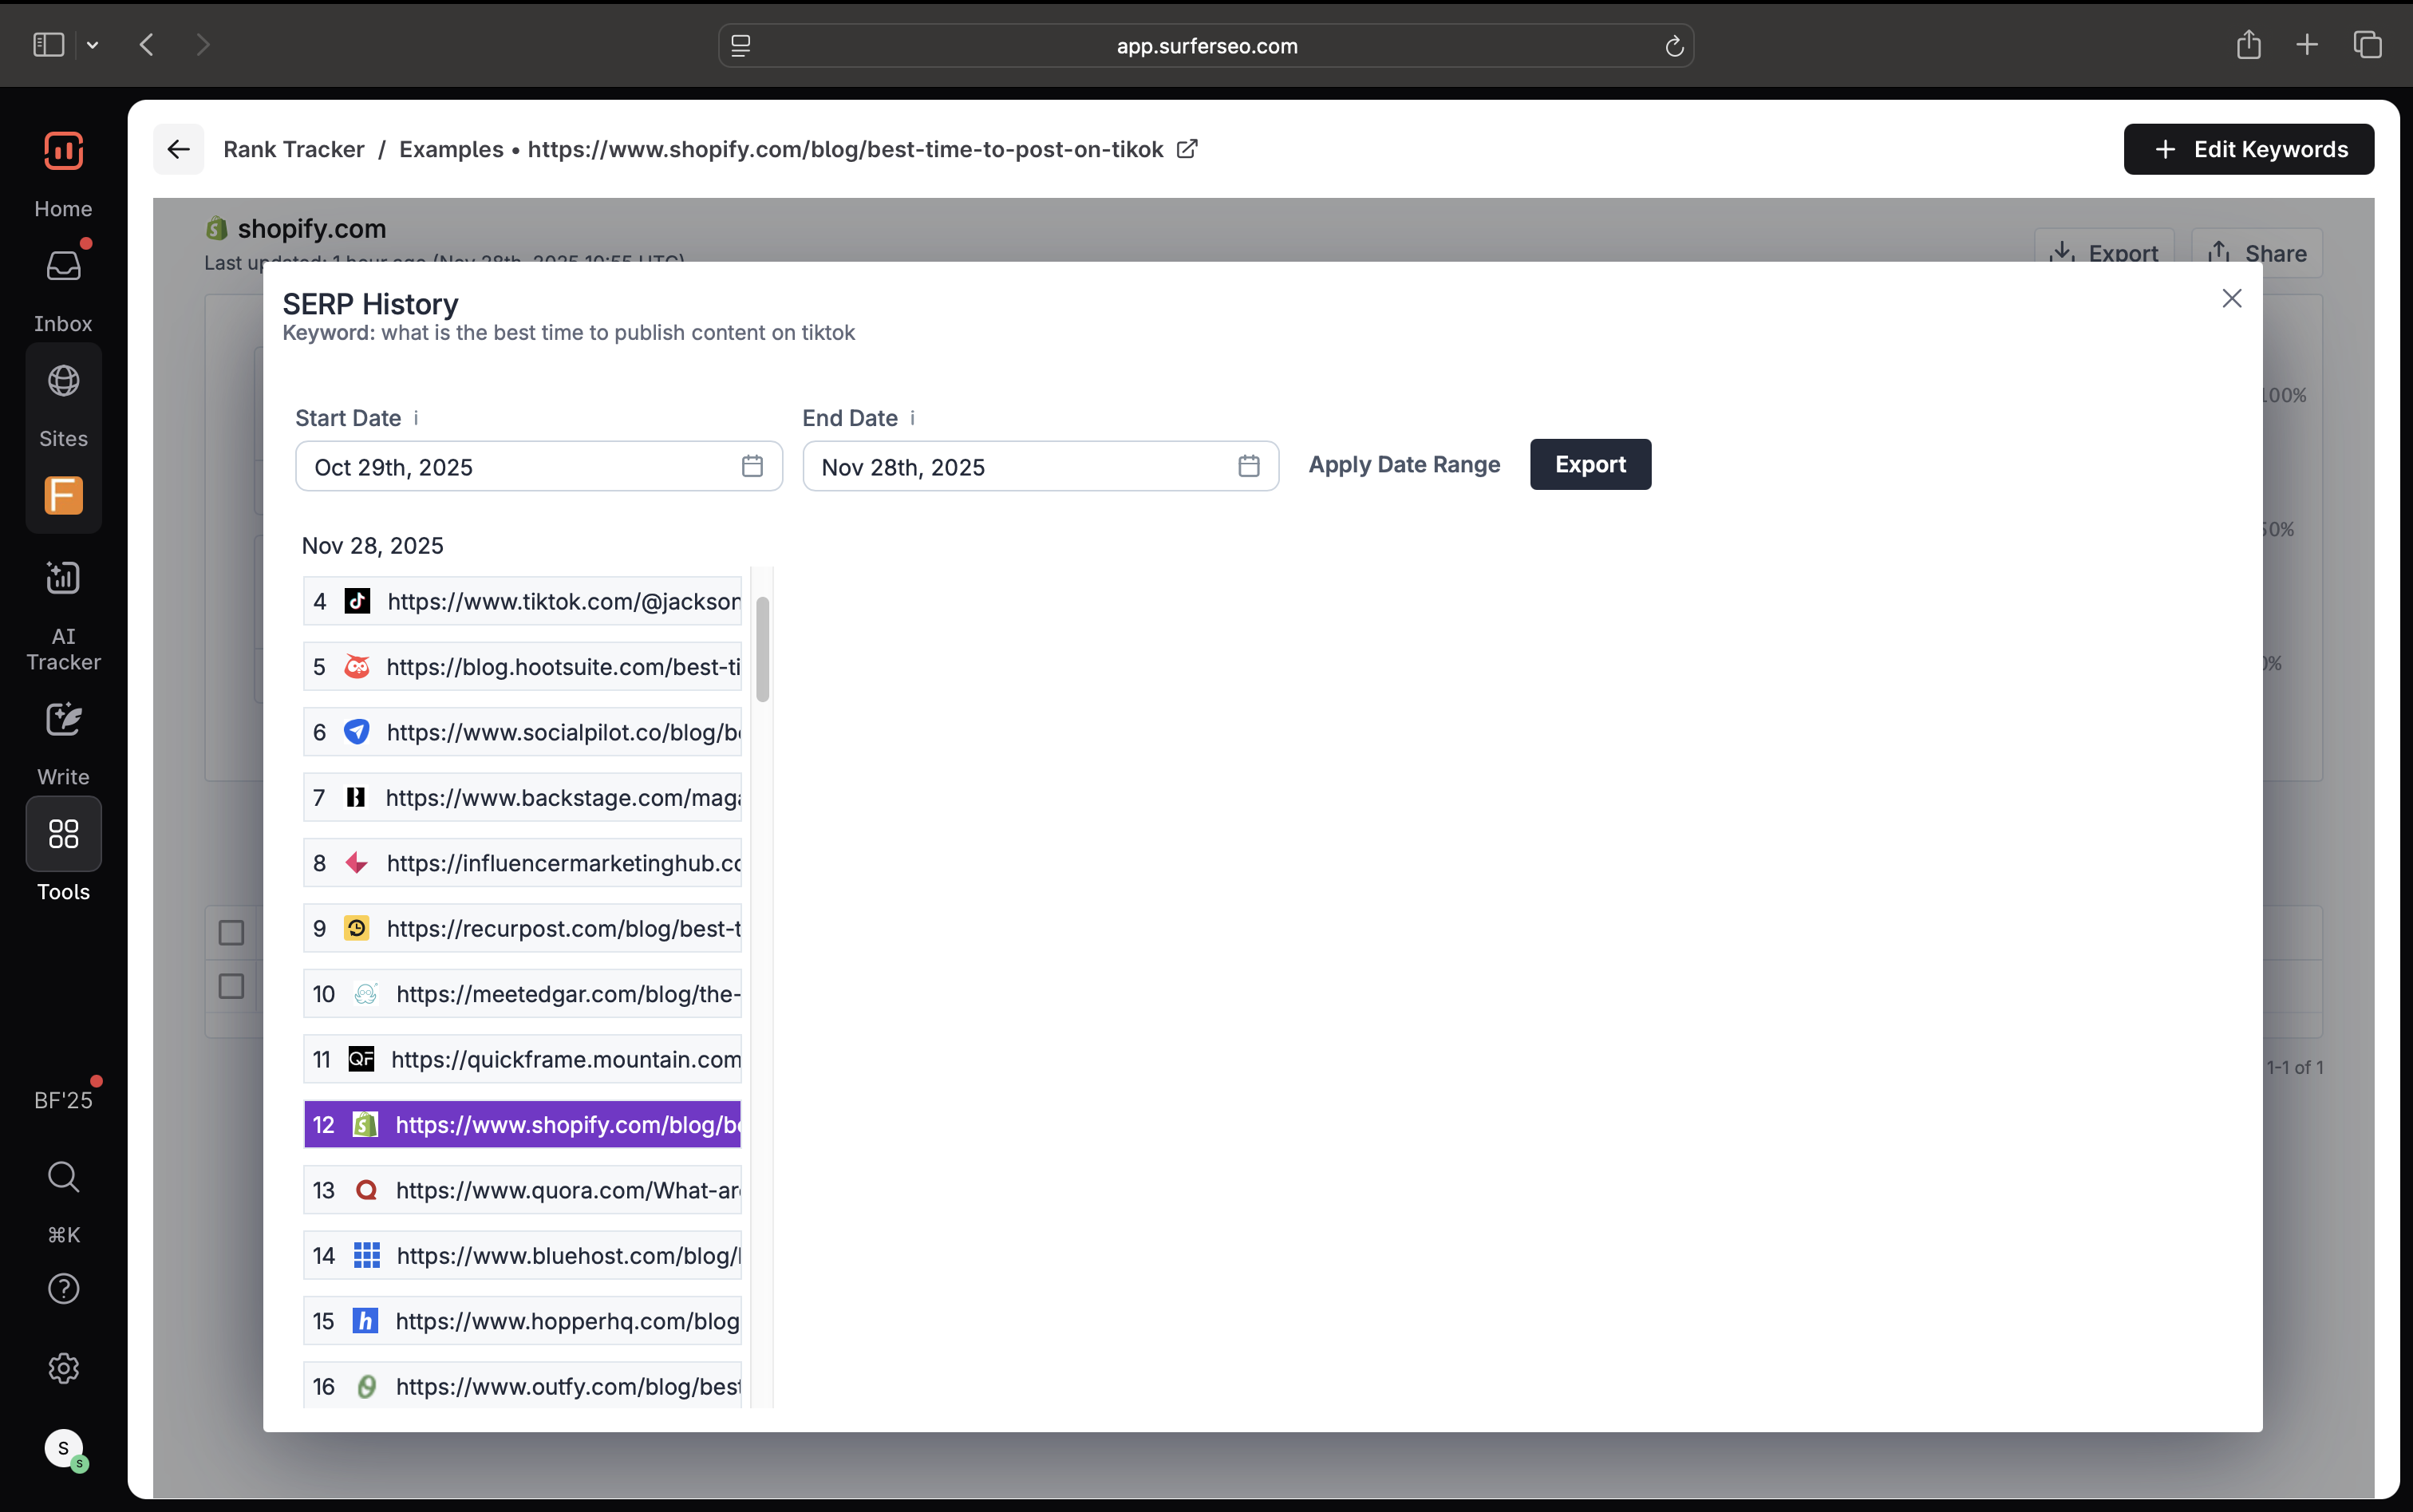
Task: Click the Start Date info icon
Action: point(416,418)
